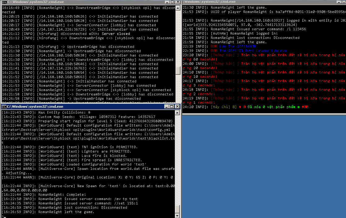Click the scroll-down arrow in the bottom-left cmd window
This screenshot has height=218, width=346.
pyautogui.click(x=177, y=216)
